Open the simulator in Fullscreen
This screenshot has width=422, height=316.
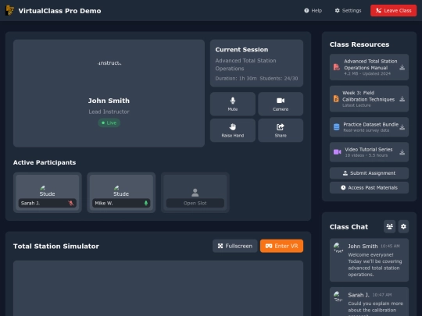235,246
